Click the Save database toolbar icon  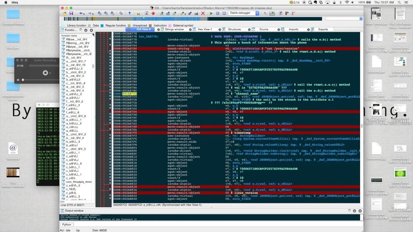point(71,14)
